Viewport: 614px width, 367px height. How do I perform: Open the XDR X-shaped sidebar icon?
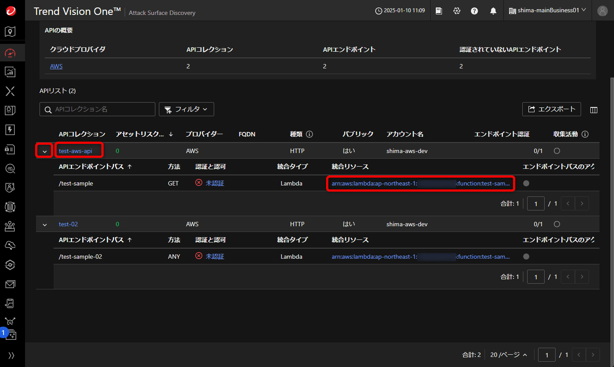(10, 91)
